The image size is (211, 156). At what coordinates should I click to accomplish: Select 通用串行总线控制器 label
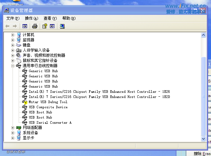click(x=40, y=66)
